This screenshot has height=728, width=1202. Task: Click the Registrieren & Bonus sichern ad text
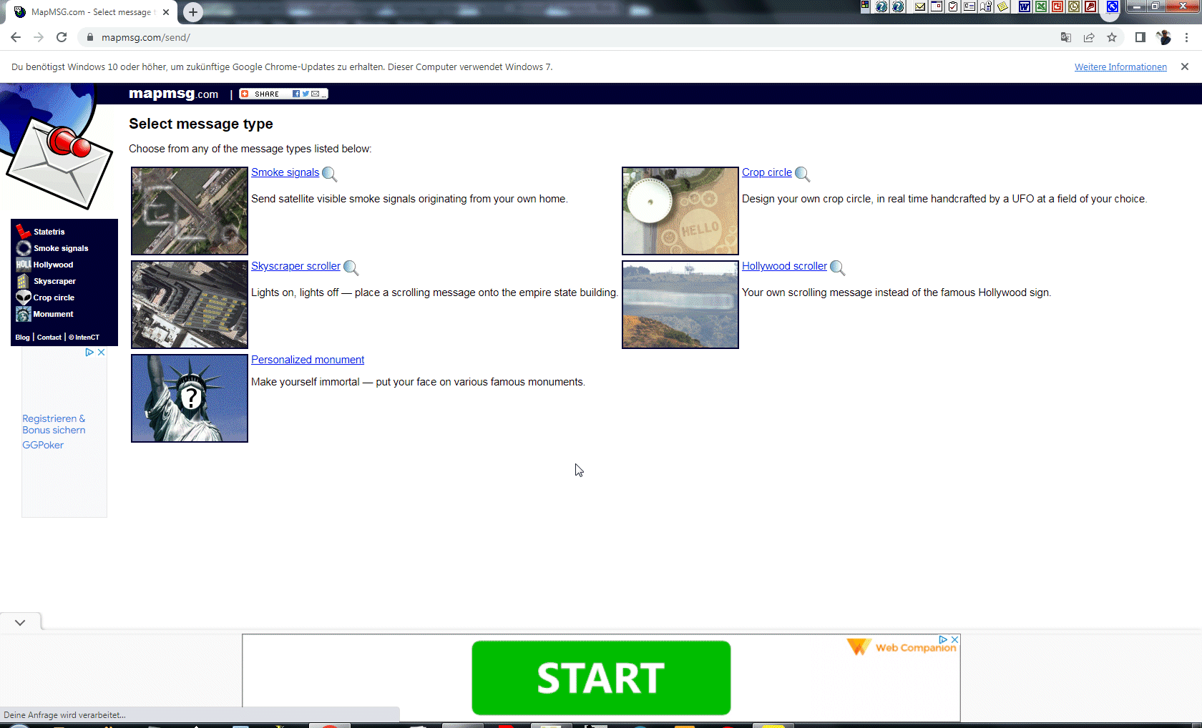(54, 424)
